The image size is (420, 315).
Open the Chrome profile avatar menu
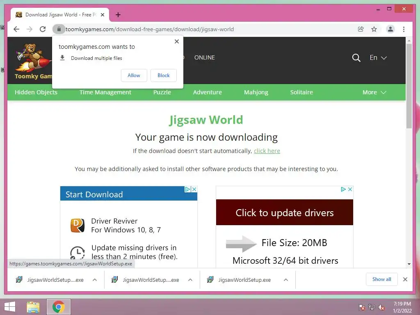tap(390, 29)
